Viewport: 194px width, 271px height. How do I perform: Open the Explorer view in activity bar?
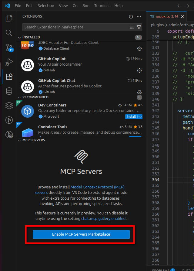(x=9, y=18)
